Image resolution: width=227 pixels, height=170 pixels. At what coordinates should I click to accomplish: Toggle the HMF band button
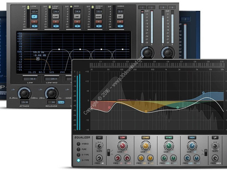click(99, 16)
